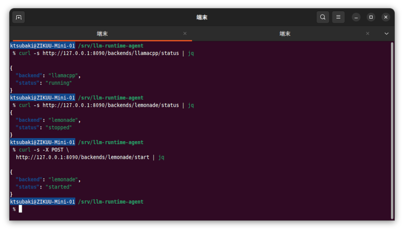Click the llamacpp status curl command line

(x=104, y=54)
